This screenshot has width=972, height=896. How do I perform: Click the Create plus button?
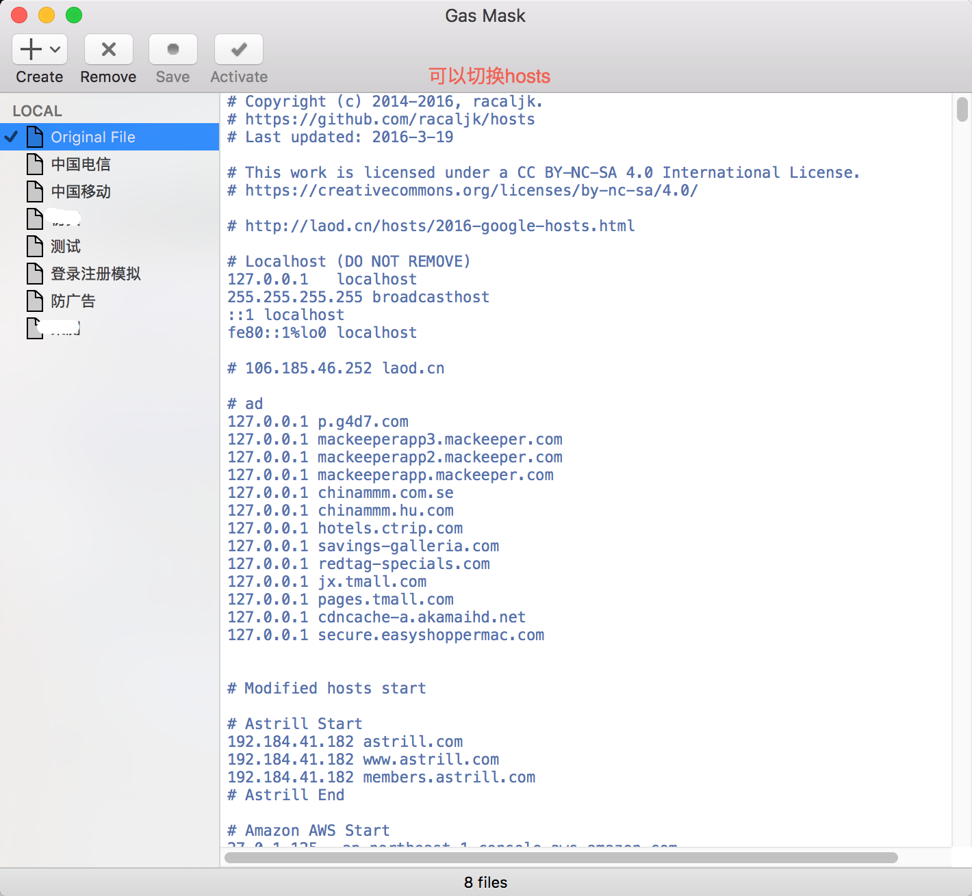tap(31, 49)
